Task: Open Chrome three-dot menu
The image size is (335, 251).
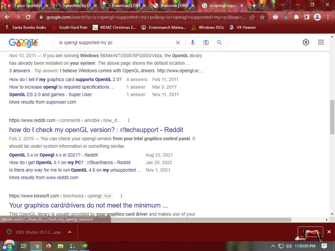Action: (x=328, y=17)
